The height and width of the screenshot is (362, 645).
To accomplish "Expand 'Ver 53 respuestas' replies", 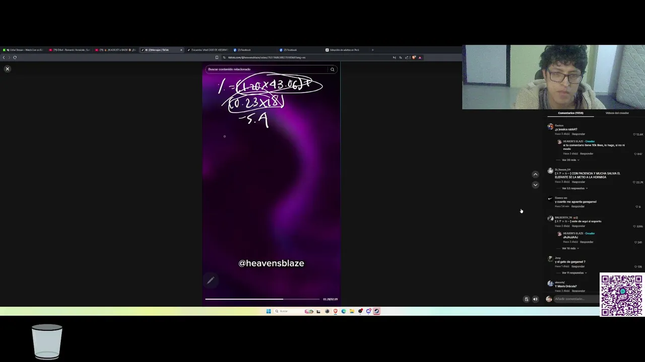I will point(575,189).
